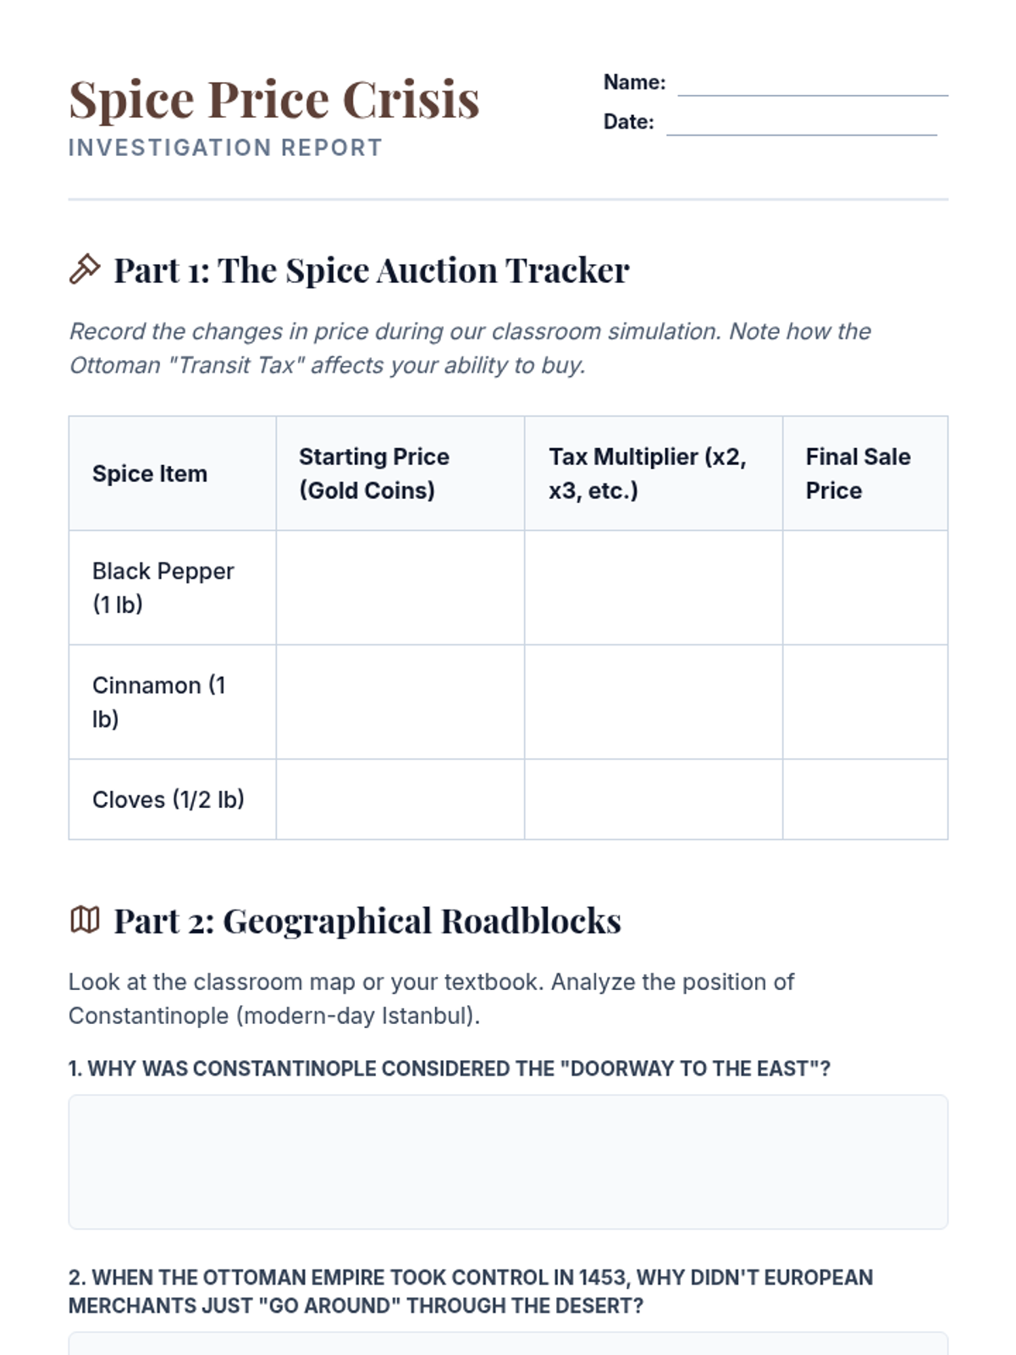Select Cloves Starting Price cell
The image size is (1016, 1355).
coord(400,799)
